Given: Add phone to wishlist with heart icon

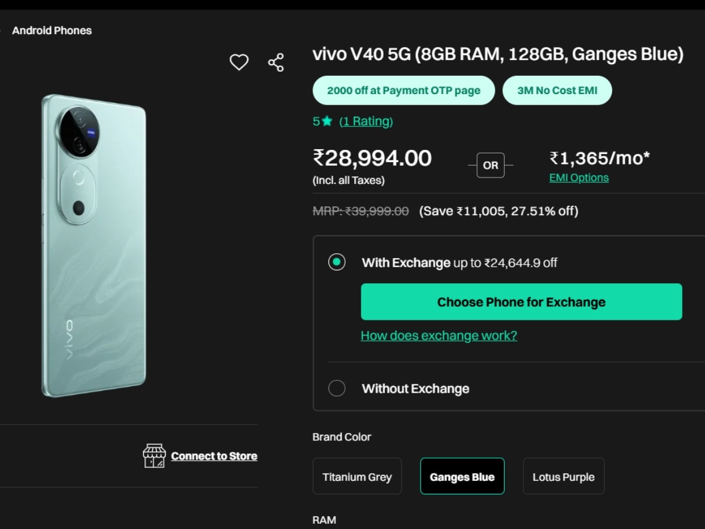Looking at the screenshot, I should tap(239, 62).
